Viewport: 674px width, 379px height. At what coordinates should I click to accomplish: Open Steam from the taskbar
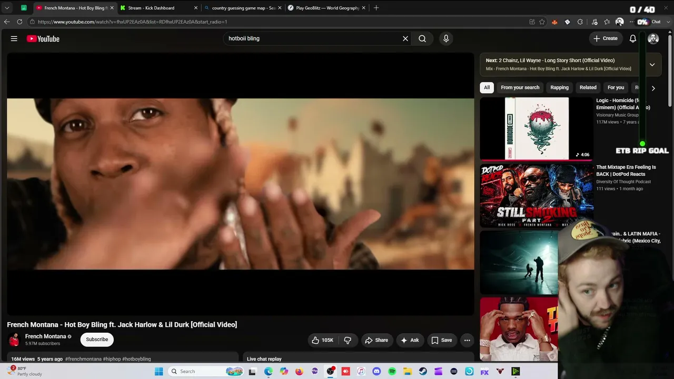coord(423,371)
